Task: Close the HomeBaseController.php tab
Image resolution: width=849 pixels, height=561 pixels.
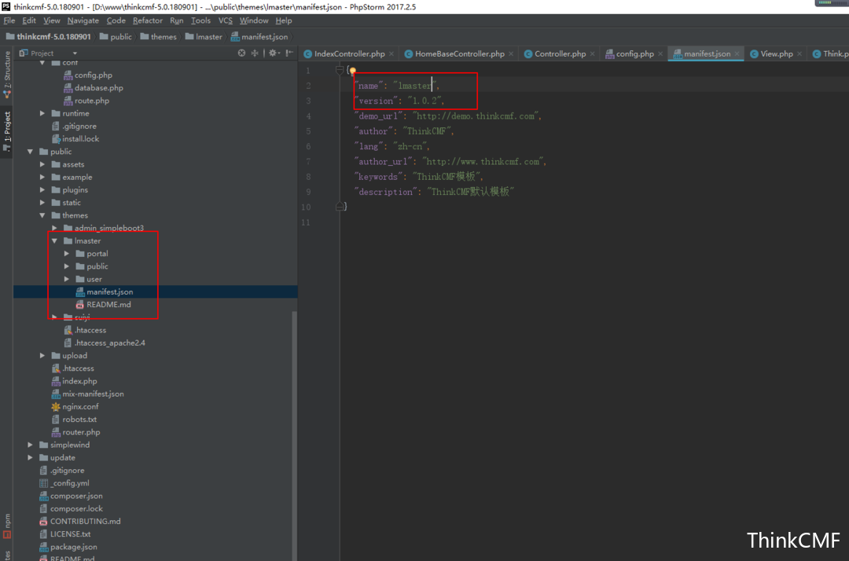Action: 511,53
